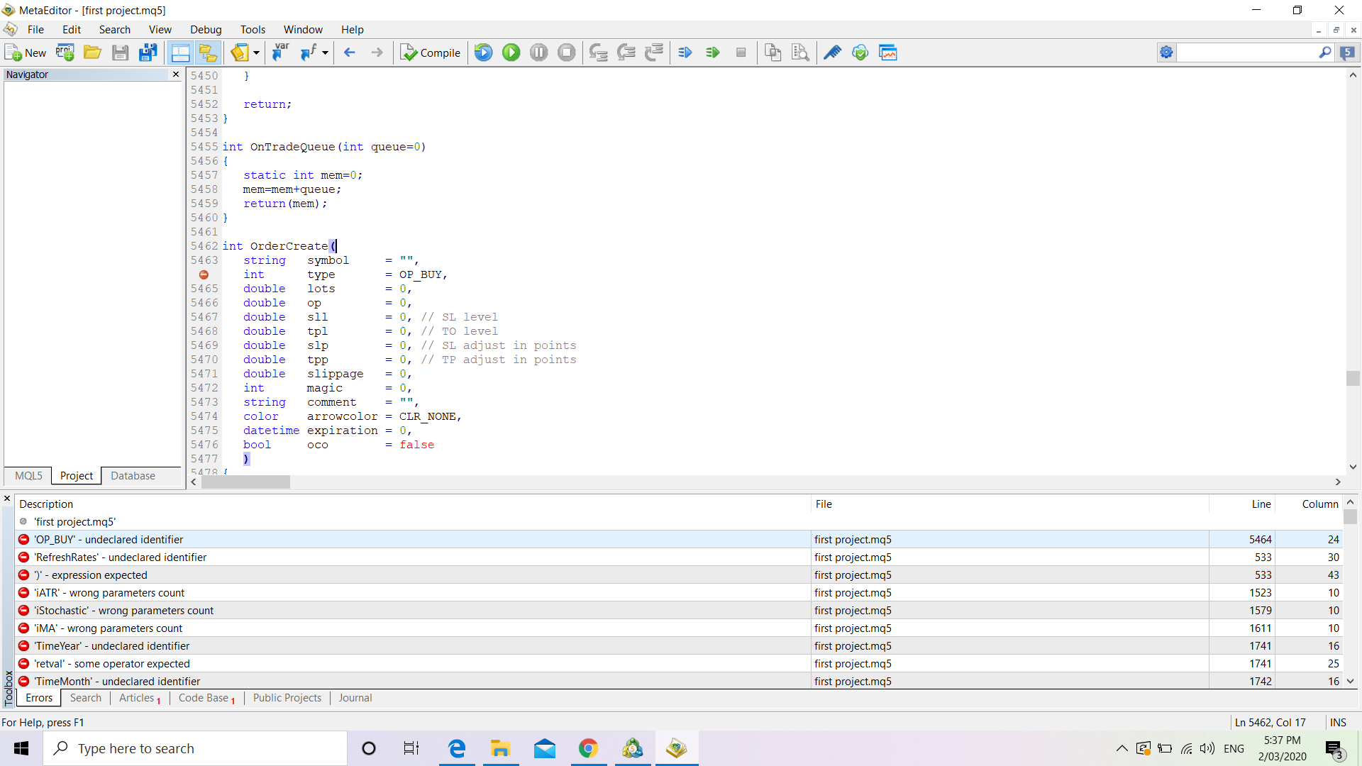The width and height of the screenshot is (1362, 766).
Task: Start debugging on history data (green play)
Action: (x=511, y=52)
